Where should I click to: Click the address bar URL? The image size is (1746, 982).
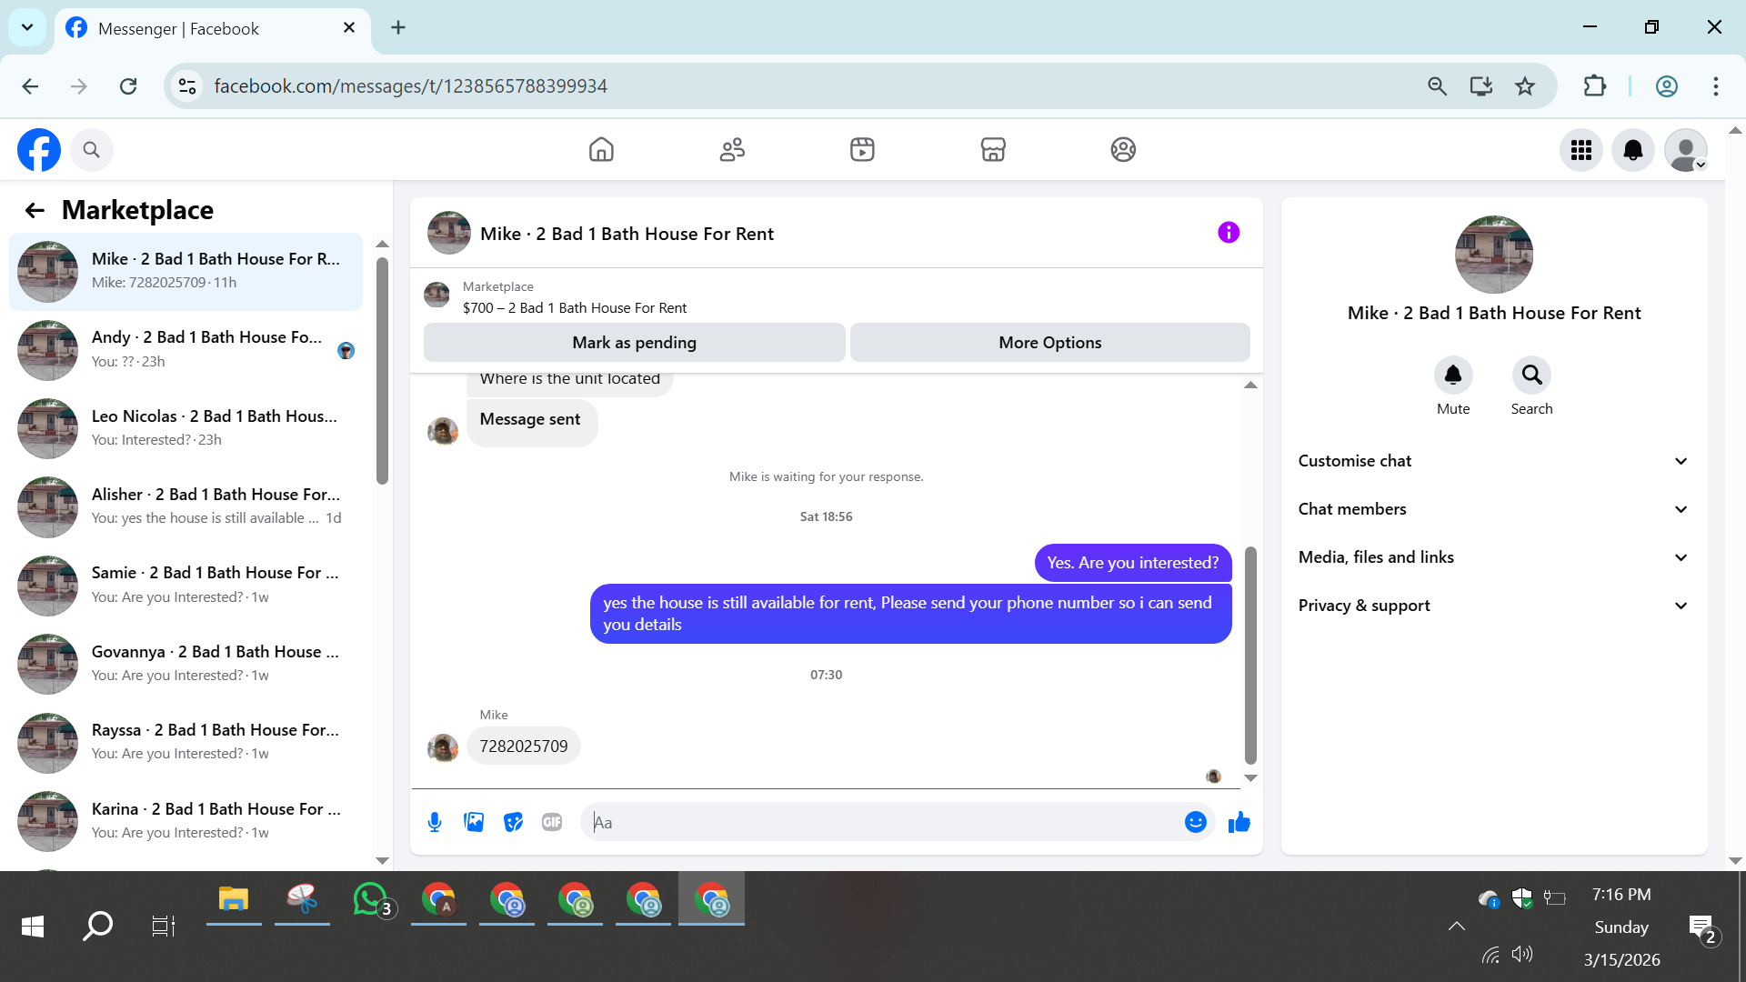(410, 86)
